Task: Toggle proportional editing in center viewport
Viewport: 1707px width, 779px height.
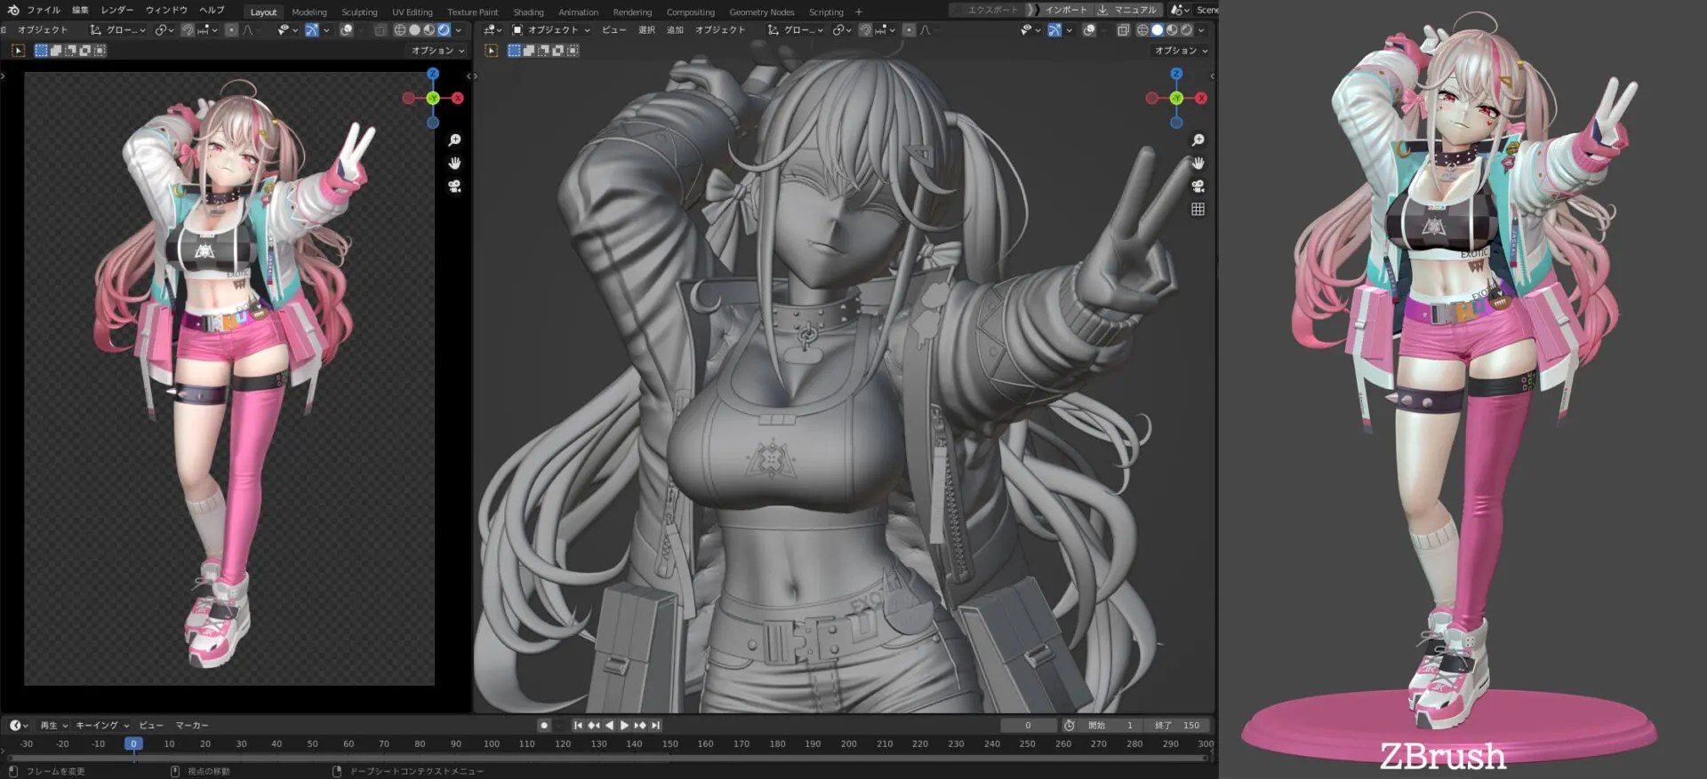Action: click(909, 30)
